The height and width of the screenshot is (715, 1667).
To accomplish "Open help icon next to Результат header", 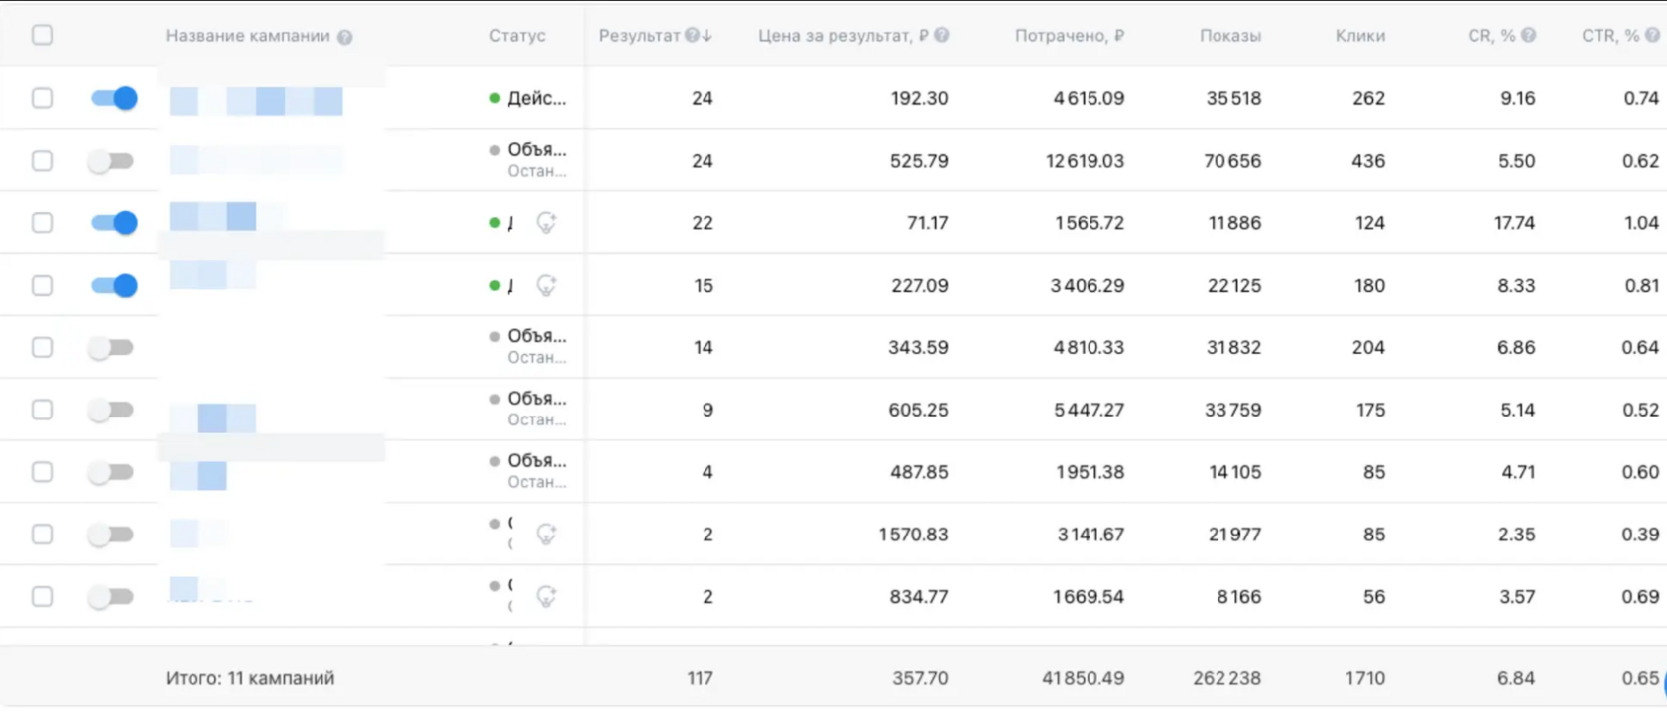I will tap(692, 35).
